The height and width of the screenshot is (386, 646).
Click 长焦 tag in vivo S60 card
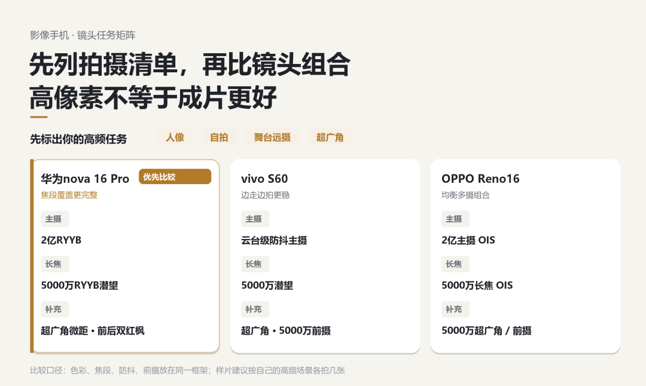click(255, 264)
